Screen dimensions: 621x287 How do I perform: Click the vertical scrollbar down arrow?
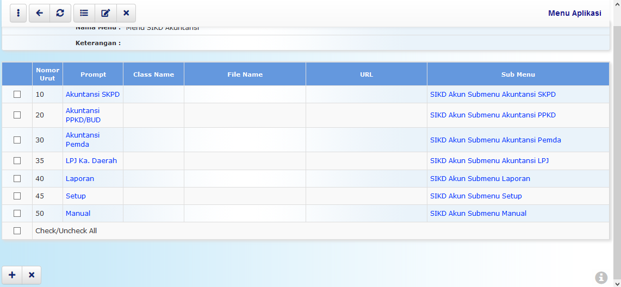[617, 283]
